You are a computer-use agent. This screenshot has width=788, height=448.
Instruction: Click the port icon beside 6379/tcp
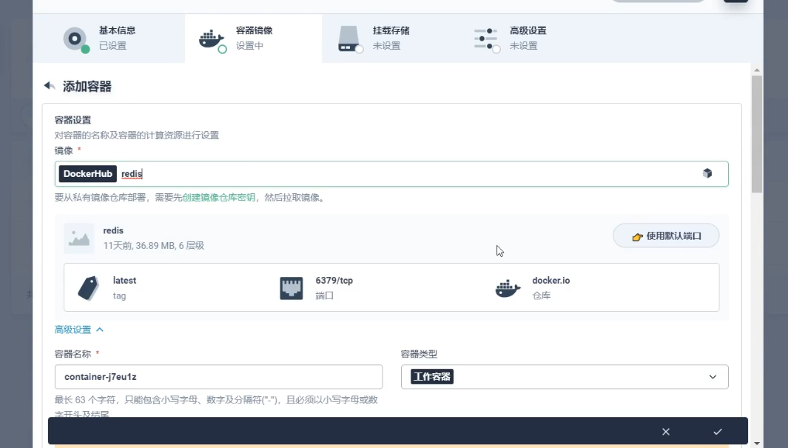(x=291, y=288)
